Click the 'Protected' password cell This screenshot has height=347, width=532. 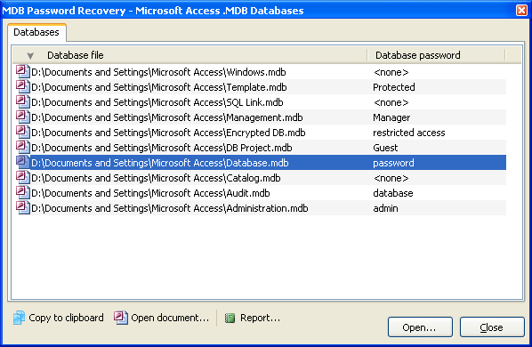click(x=394, y=87)
